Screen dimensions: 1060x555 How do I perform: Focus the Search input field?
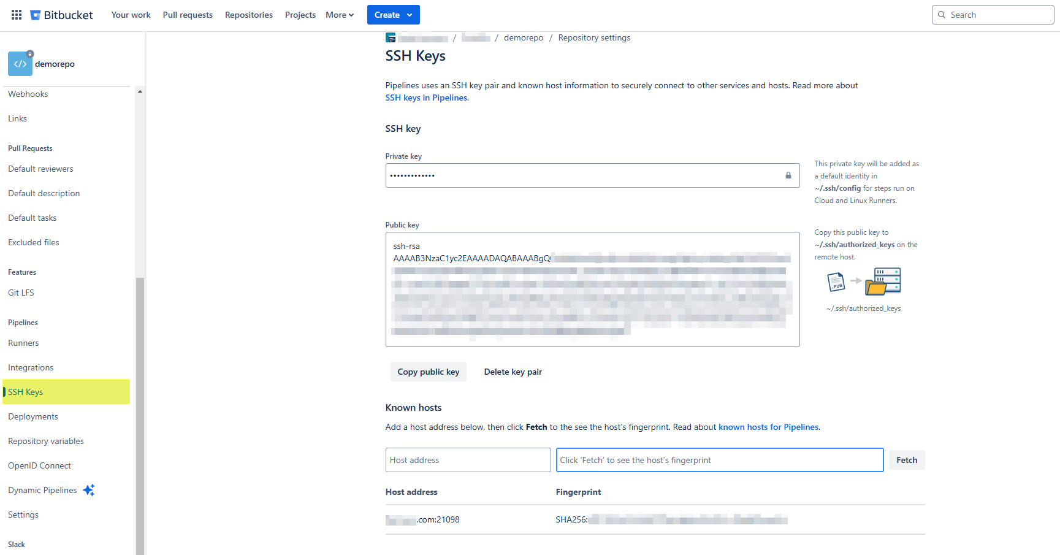(x=993, y=15)
